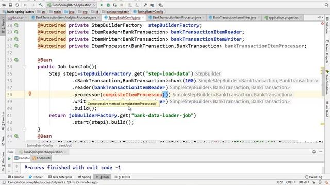Image resolution: width=330 pixels, height=185 pixels.
Task: Select SpringBatchConfig in the navigation bar
Action: [x=148, y=12]
